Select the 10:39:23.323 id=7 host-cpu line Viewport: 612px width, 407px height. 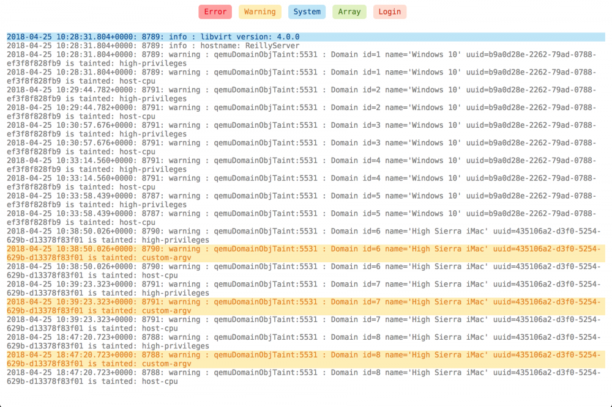[305, 324]
